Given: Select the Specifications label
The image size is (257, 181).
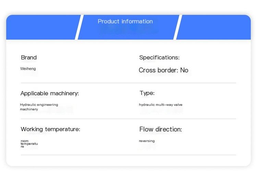Looking at the screenshot, I should pos(159,57).
